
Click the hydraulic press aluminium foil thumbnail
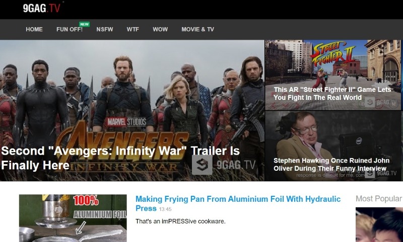(73, 218)
